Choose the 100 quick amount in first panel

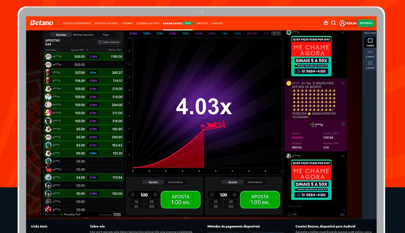[x=151, y=206]
